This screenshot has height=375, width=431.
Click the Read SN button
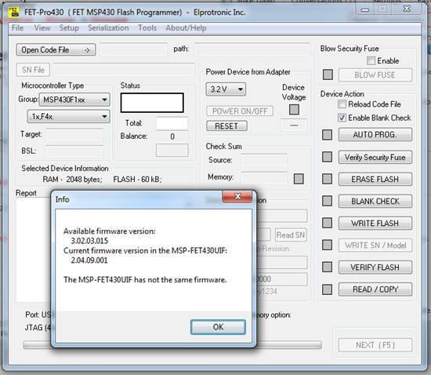[x=291, y=235]
